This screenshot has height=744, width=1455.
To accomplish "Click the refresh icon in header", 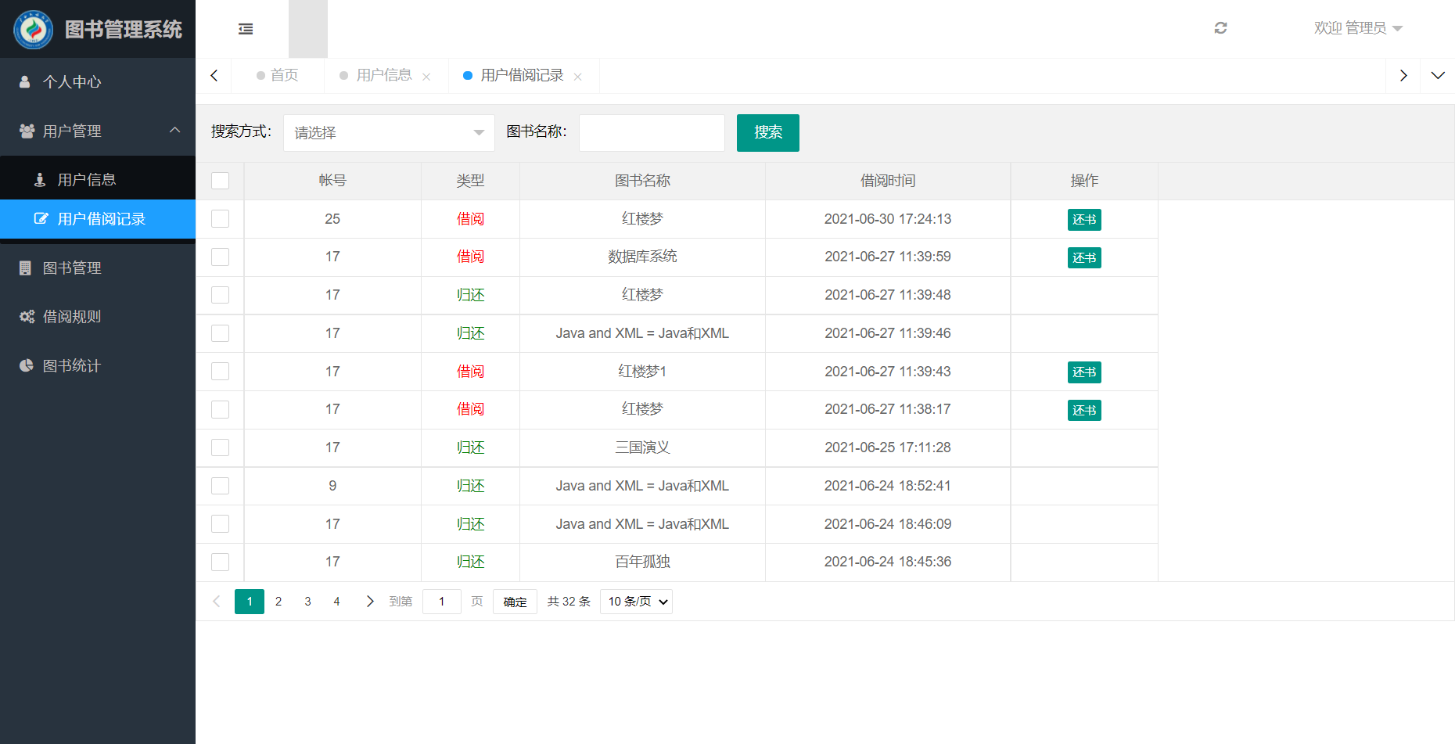I will tap(1220, 28).
